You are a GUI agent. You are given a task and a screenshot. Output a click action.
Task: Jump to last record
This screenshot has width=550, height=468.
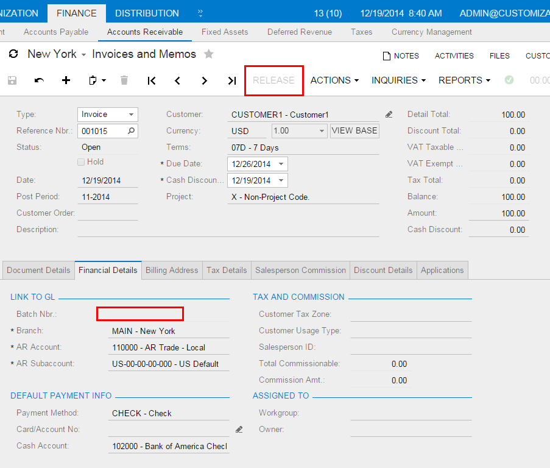(x=231, y=80)
